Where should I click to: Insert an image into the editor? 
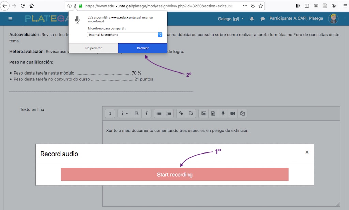point(203,114)
